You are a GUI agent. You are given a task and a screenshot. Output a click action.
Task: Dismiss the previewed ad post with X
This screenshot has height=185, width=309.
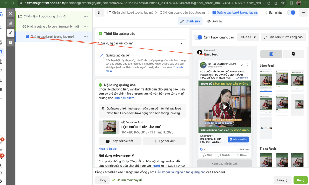[x=241, y=65]
